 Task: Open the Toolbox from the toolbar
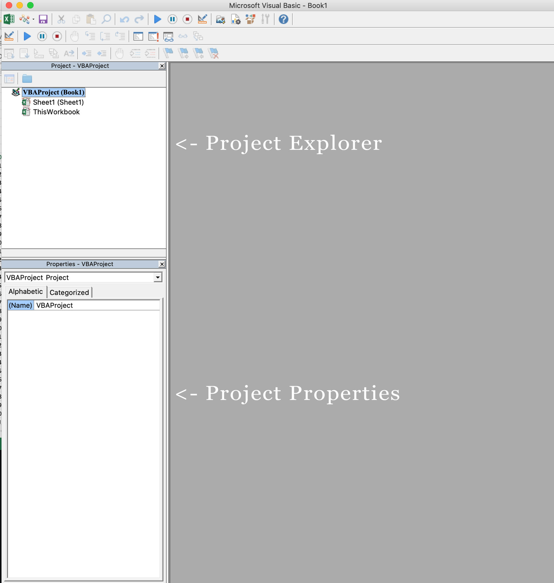point(265,20)
